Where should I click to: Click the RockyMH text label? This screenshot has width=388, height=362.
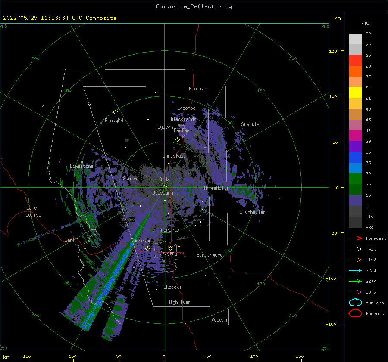click(114, 121)
